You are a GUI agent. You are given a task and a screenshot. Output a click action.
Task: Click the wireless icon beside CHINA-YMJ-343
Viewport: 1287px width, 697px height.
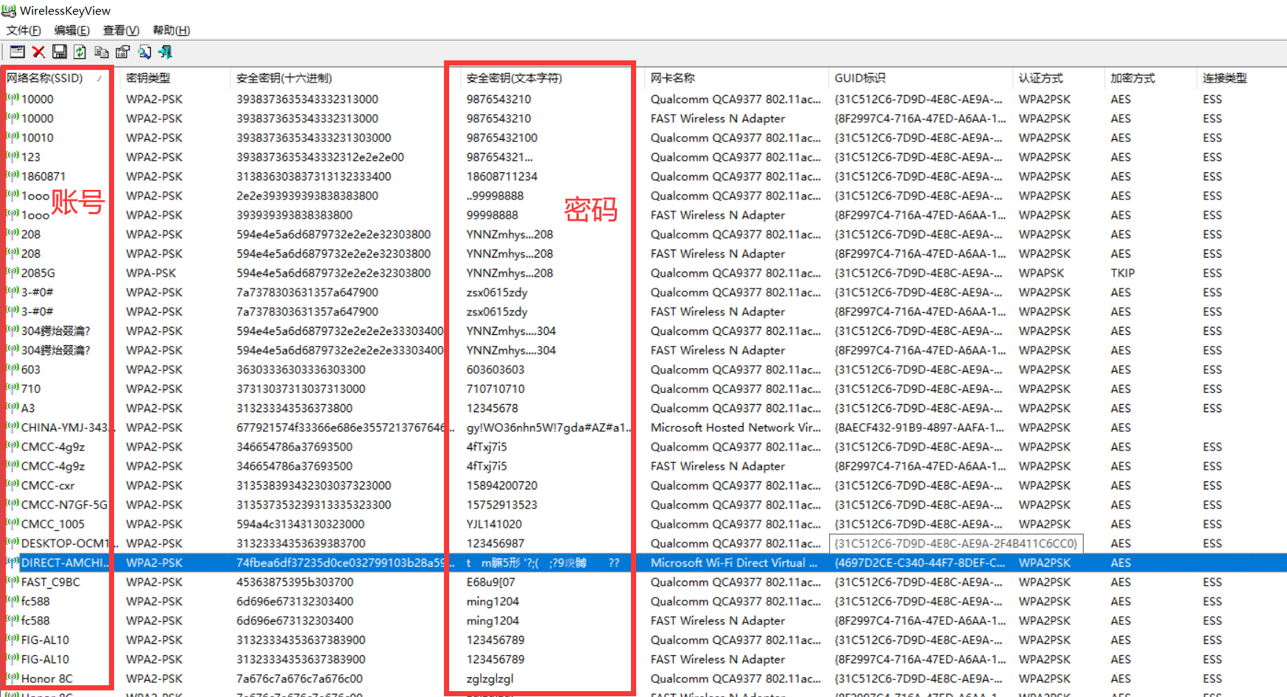(x=13, y=427)
